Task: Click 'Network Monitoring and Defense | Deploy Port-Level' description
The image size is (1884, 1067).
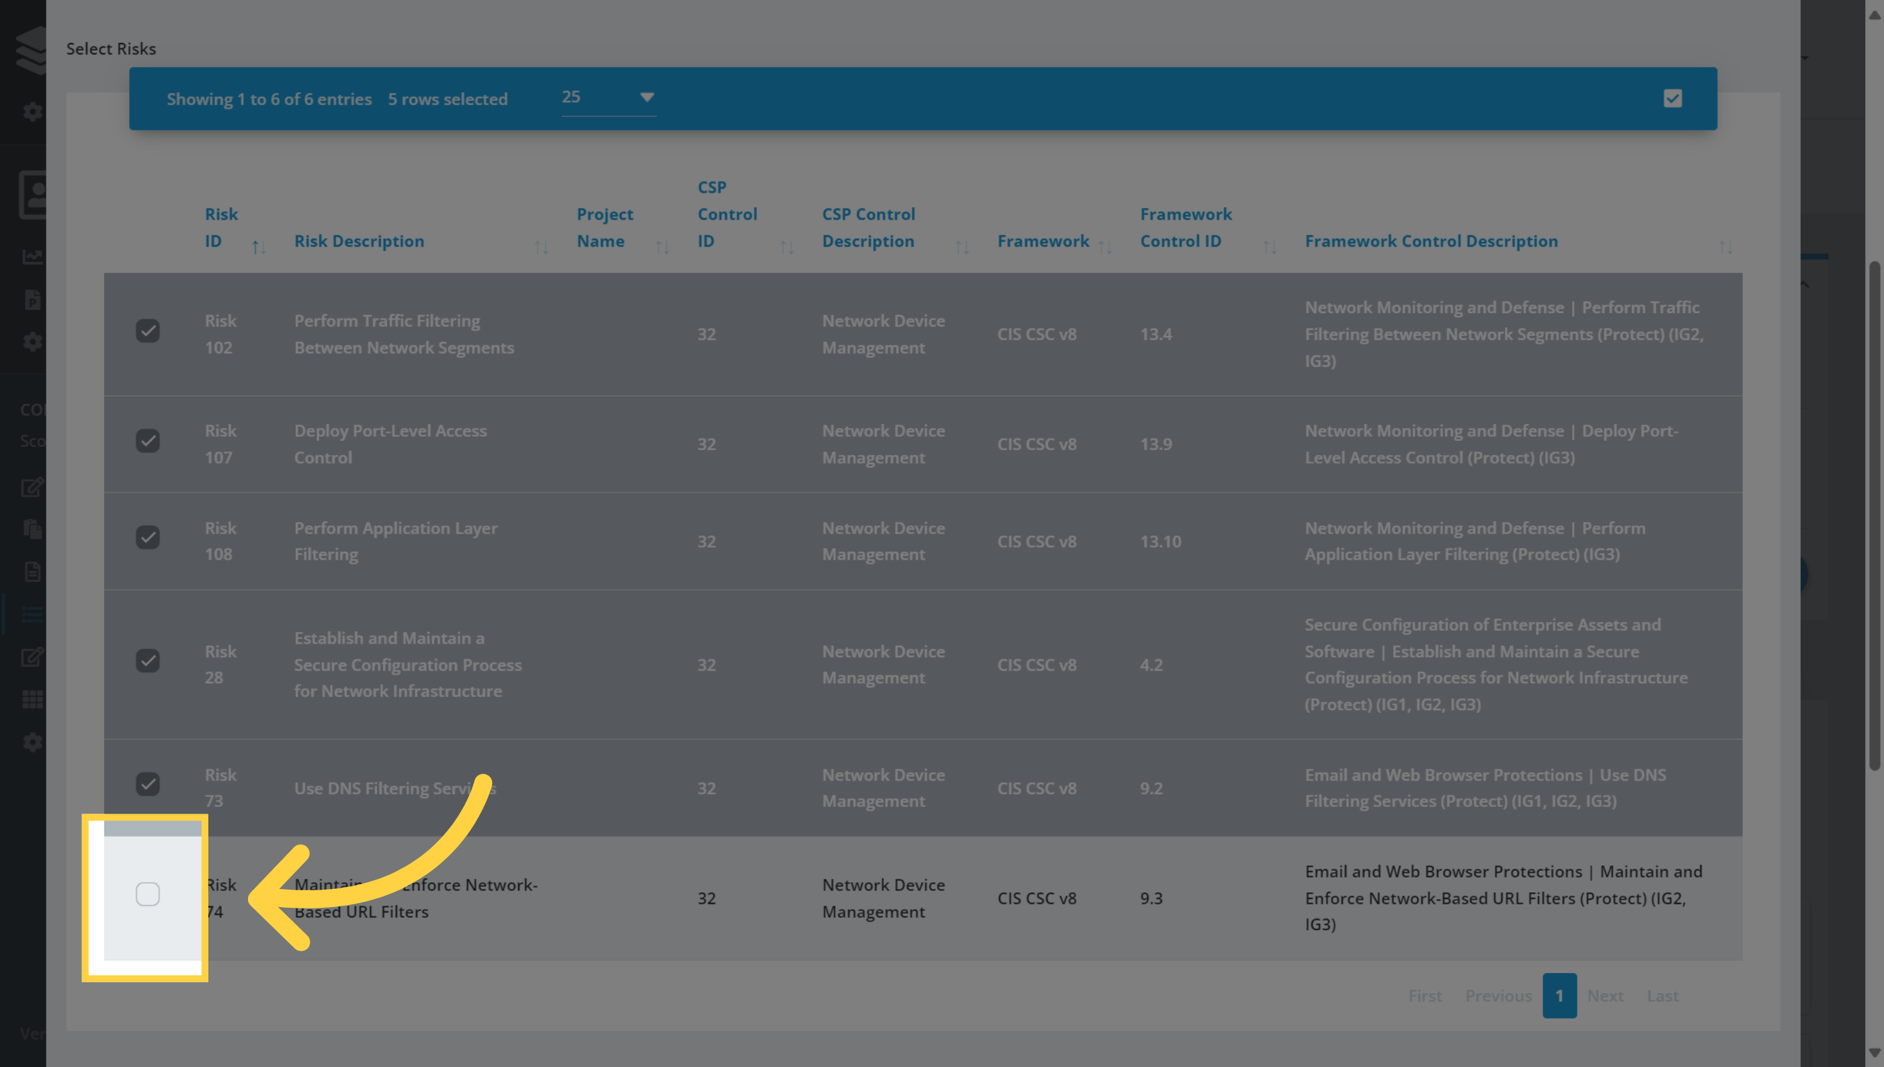Action: pyautogui.click(x=1491, y=444)
